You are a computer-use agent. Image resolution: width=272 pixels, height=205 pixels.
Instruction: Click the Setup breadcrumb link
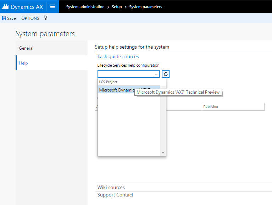point(117,7)
